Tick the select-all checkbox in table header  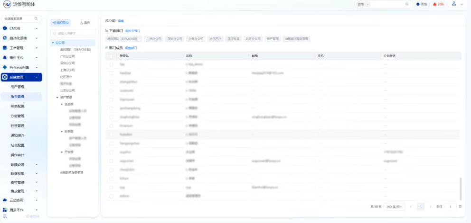click(111, 56)
